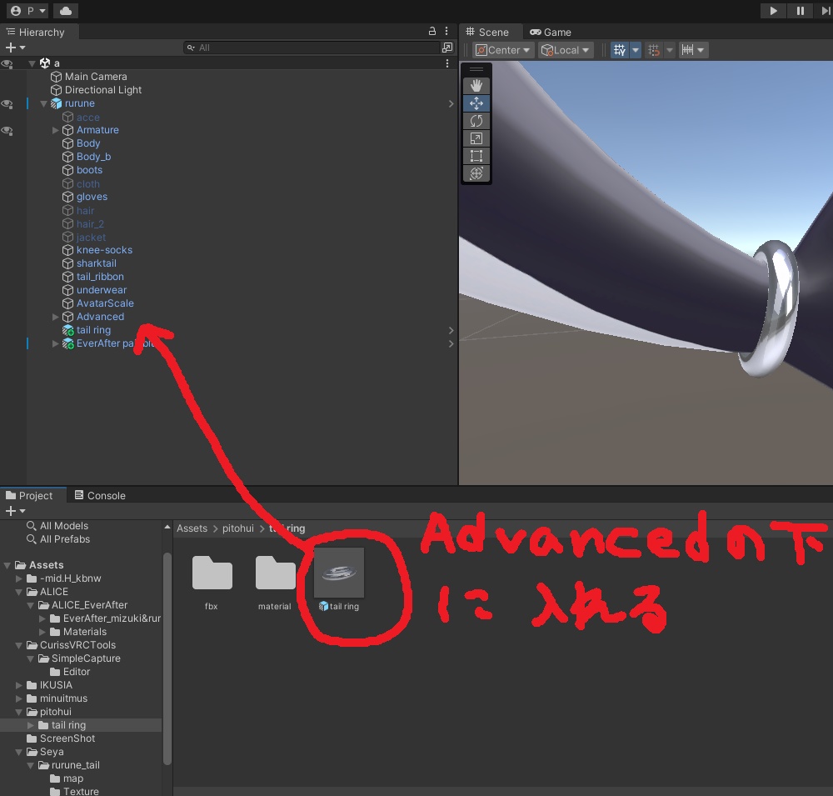Select All Prefabs saved search
Image resolution: width=833 pixels, height=796 pixels.
click(65, 539)
